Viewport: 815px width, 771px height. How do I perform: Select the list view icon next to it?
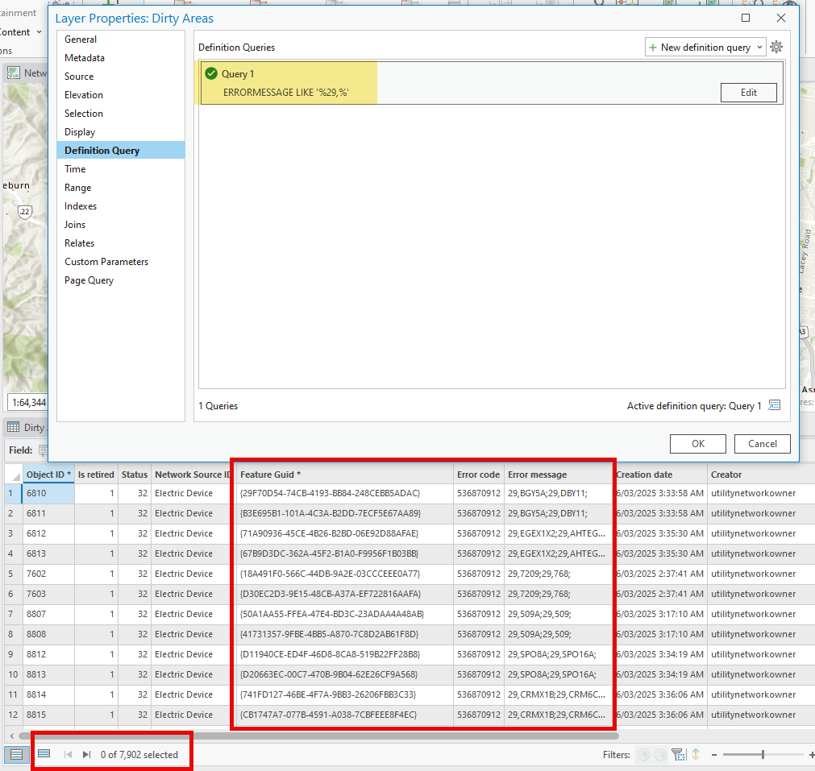point(44,754)
